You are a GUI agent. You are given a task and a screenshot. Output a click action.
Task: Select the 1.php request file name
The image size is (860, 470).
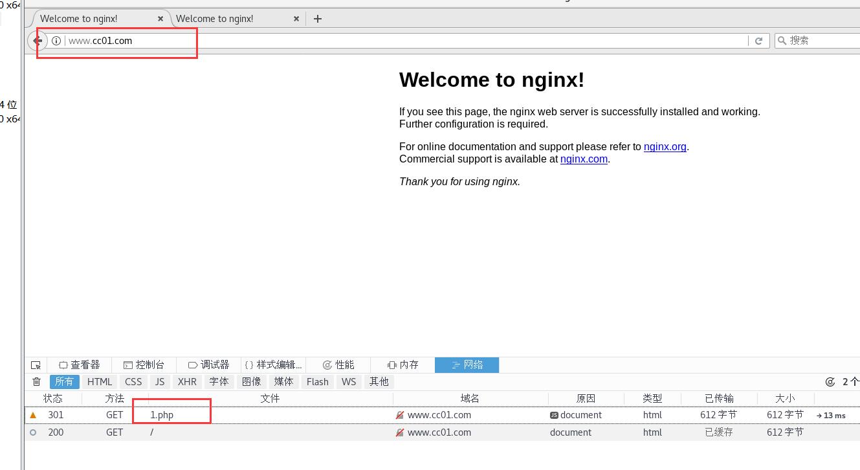pos(162,415)
